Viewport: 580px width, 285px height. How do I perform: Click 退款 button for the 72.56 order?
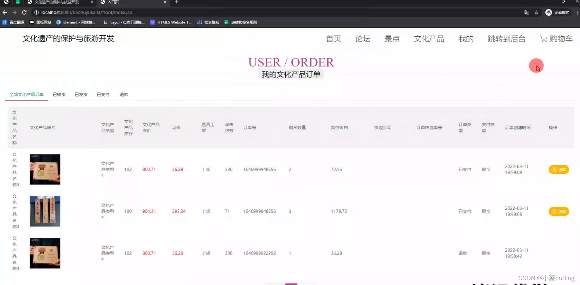click(x=559, y=169)
